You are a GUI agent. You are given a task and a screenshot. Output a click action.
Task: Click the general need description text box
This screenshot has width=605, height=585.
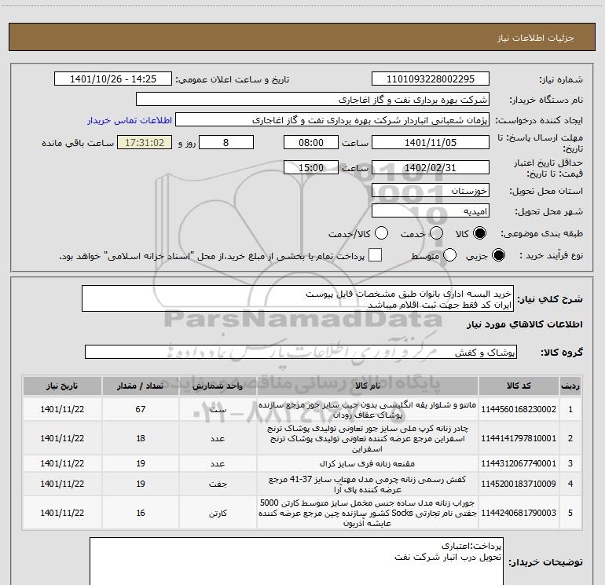tap(298, 299)
